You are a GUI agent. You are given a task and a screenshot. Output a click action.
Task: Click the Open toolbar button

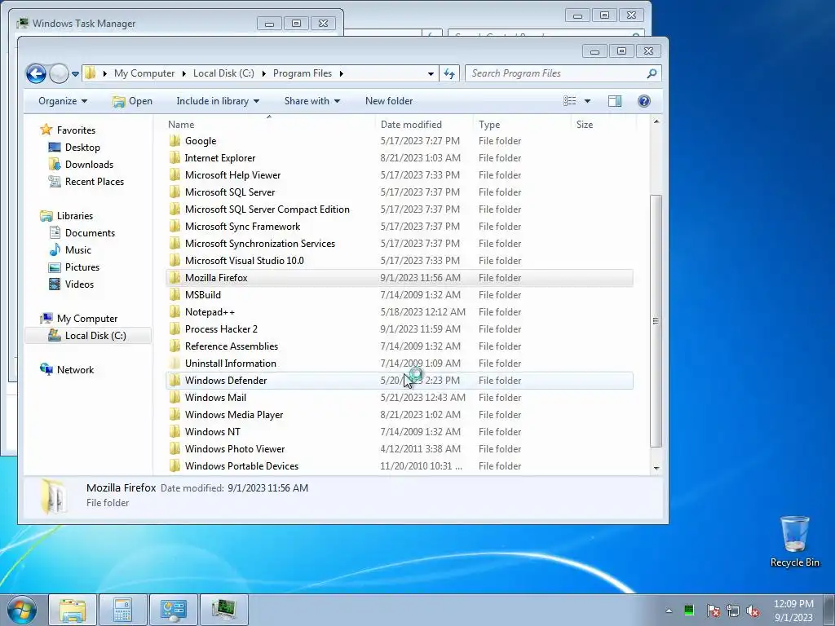[x=133, y=101]
